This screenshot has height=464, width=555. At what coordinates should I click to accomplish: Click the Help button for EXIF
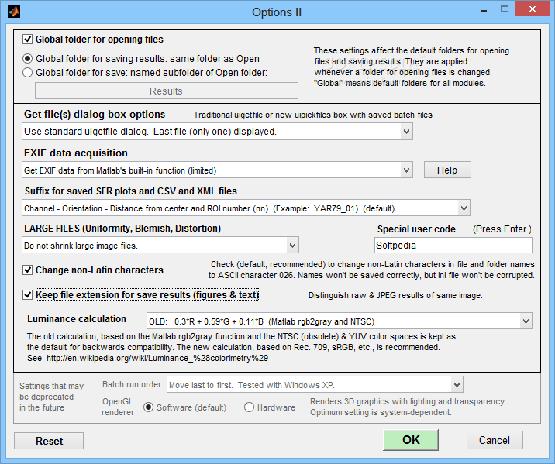[447, 170]
